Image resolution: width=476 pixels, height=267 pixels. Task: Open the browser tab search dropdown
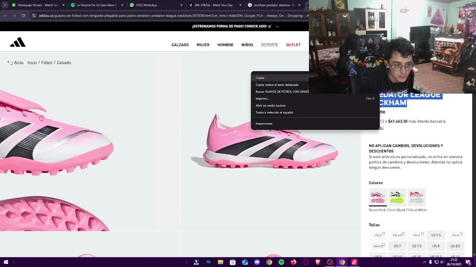(6, 5)
